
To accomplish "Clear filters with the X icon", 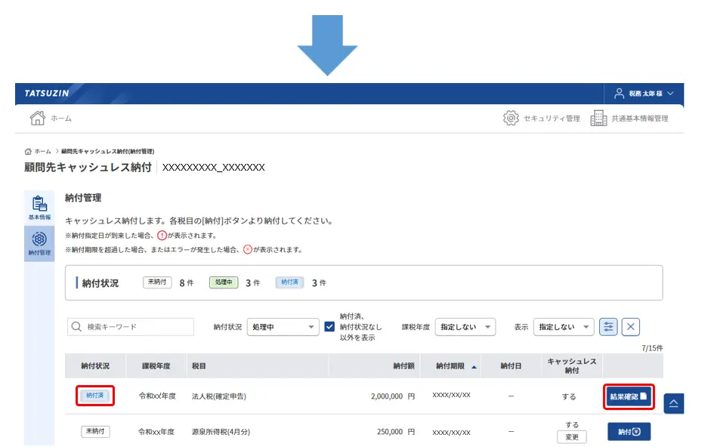I will [x=631, y=327].
